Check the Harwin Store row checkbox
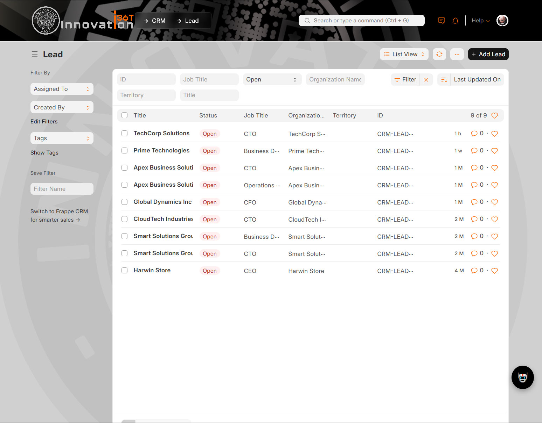Image resolution: width=542 pixels, height=423 pixels. click(124, 271)
